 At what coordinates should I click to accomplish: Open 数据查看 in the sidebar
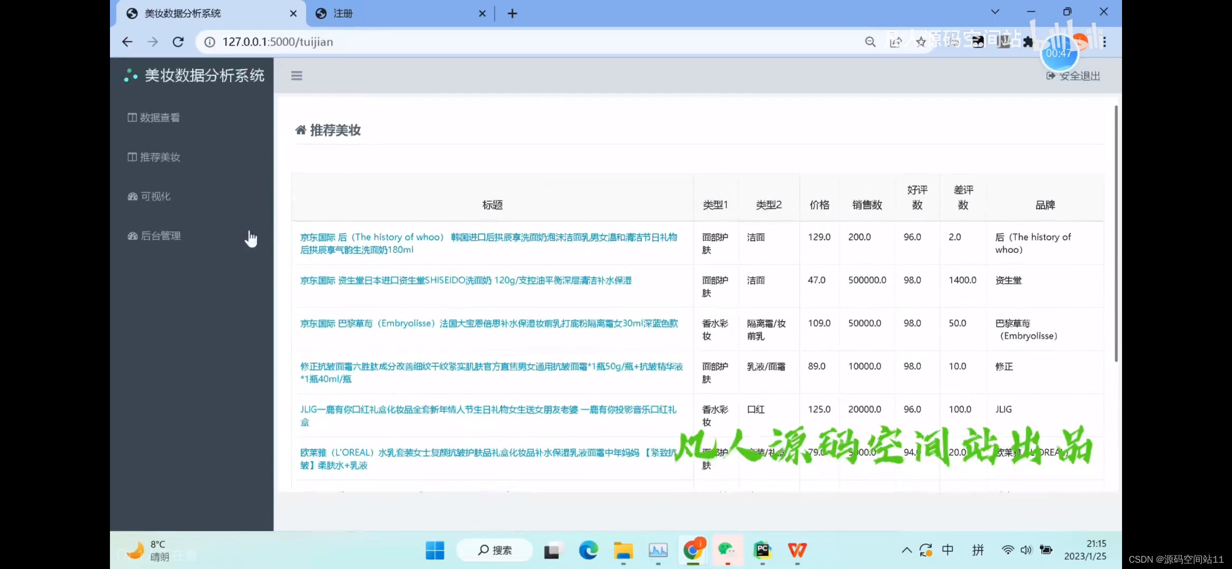[159, 118]
